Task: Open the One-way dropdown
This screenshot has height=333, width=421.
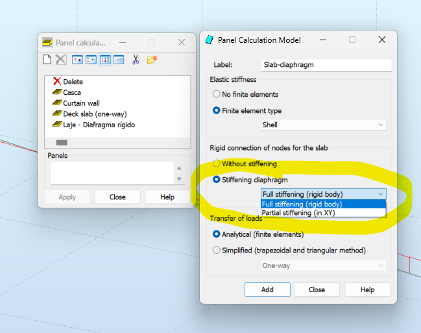Action: [324, 265]
